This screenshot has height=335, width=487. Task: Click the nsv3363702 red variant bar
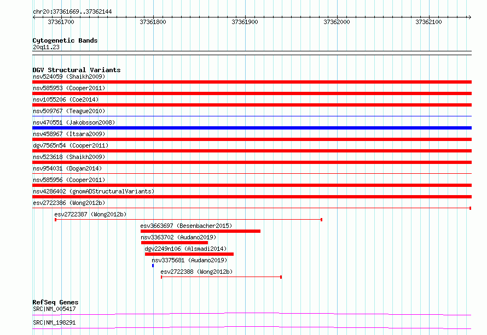174,243
